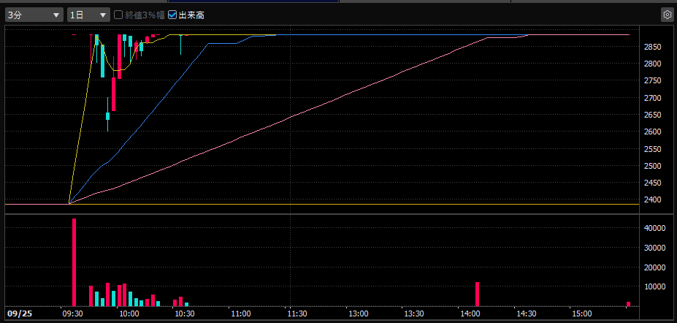
Task: Click the tallest volume bar at 09:30
Action: click(x=74, y=262)
